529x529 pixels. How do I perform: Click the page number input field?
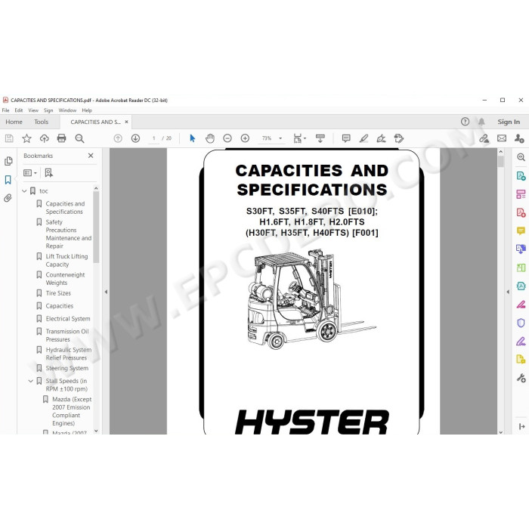(x=154, y=138)
